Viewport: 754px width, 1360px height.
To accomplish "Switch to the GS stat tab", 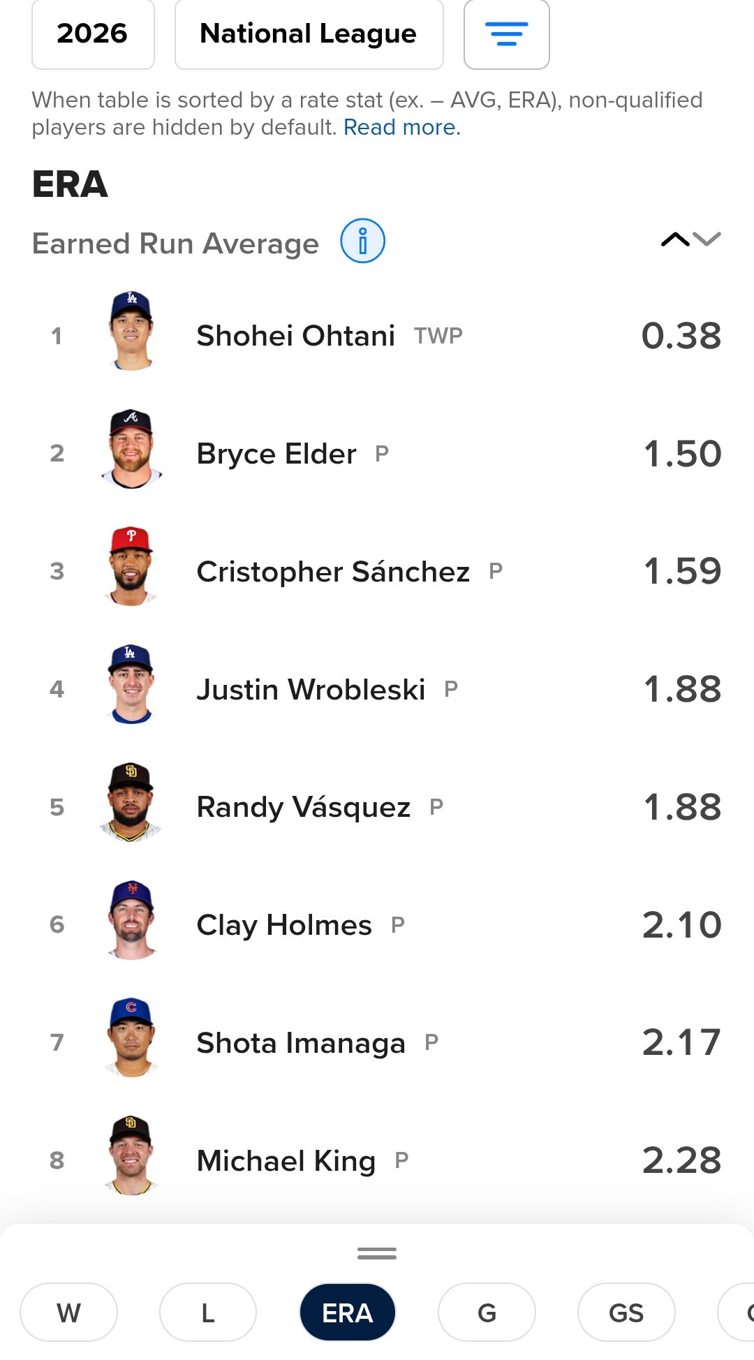I will [626, 1313].
